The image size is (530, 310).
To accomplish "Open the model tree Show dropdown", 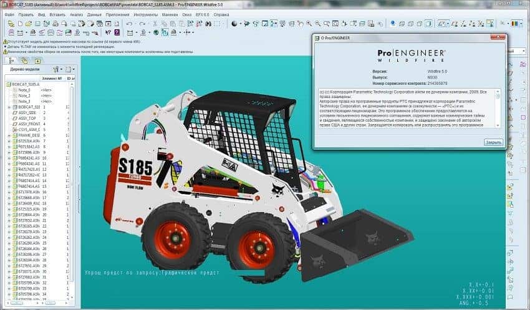I will click(69, 69).
